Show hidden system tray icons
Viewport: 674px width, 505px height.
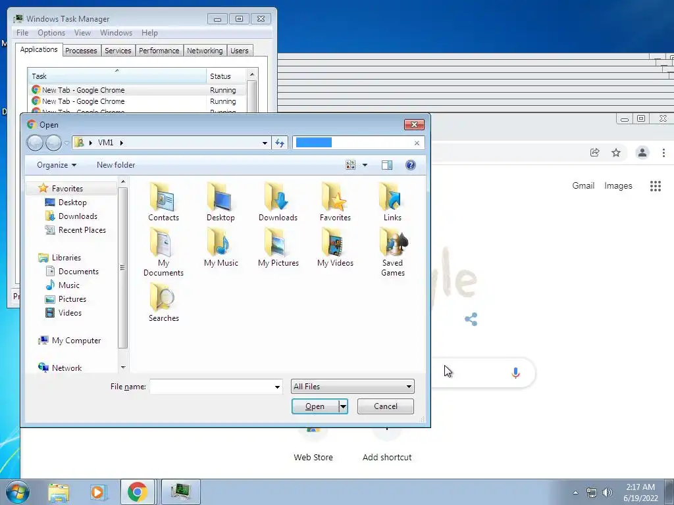point(575,493)
